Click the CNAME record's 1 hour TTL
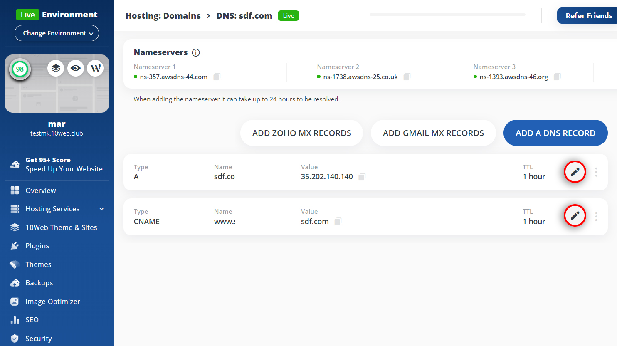617x346 pixels. (534, 222)
